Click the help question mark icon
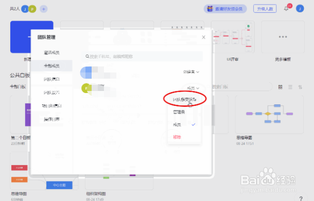The width and height of the screenshot is (314, 201). pos(301,198)
